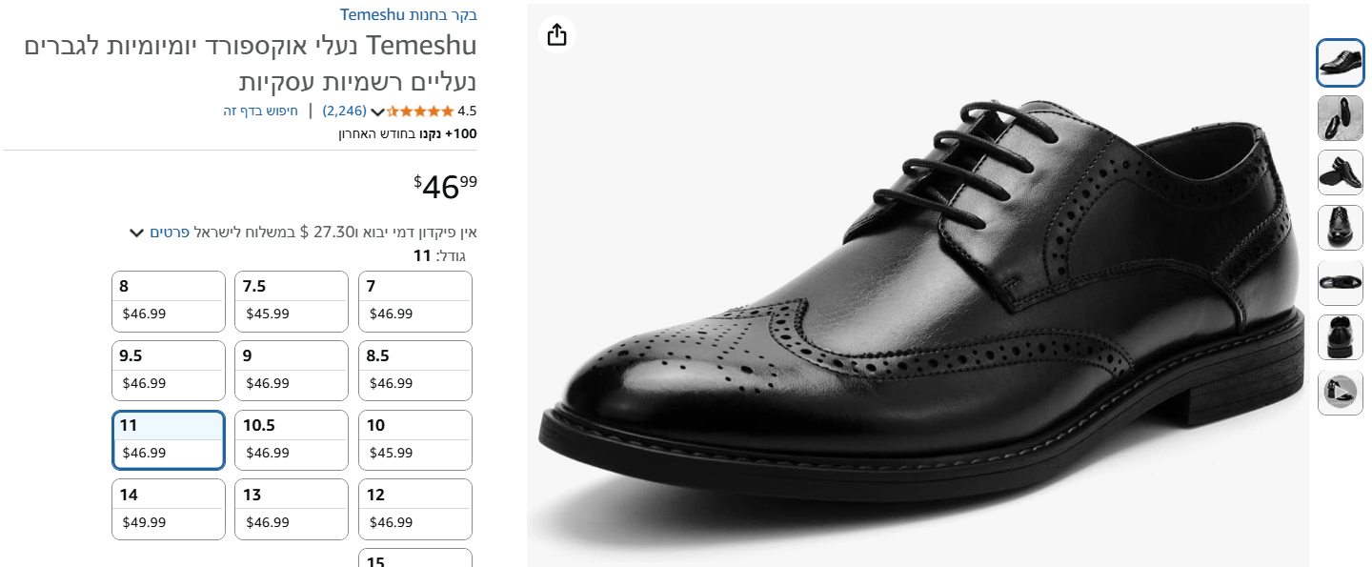This screenshot has height=567, width=1372.
Task: Choose size 12 option
Action: pos(414,509)
